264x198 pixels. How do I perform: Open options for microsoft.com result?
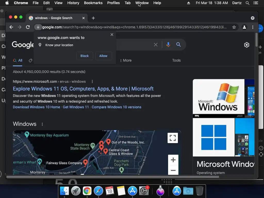92,81
